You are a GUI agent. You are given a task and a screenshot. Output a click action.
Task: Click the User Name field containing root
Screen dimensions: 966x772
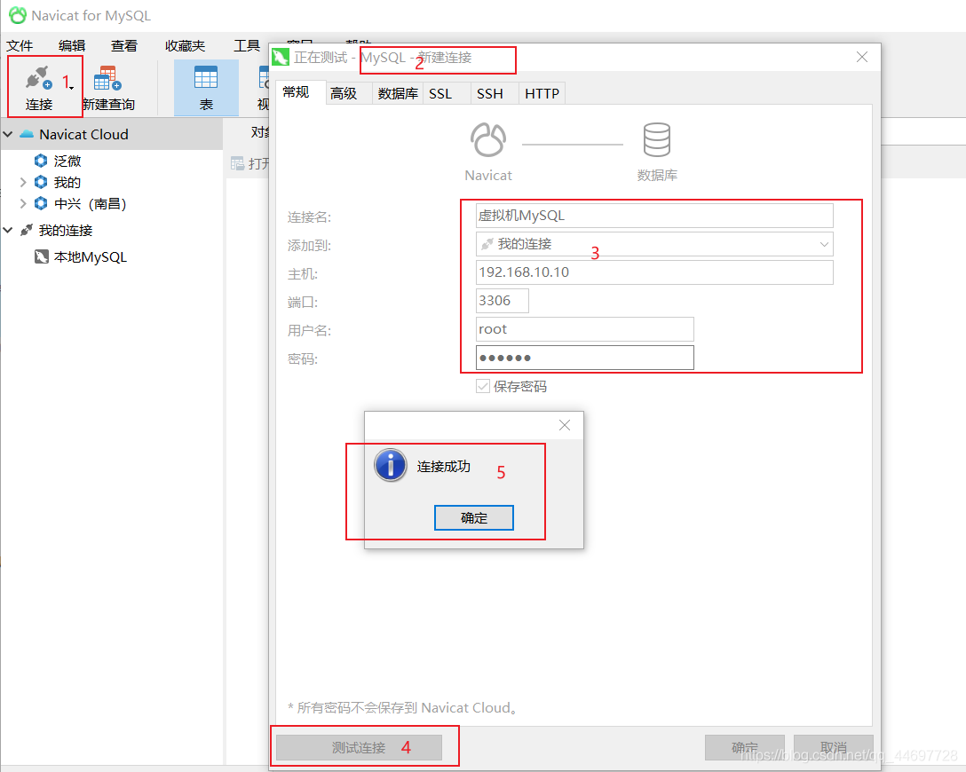click(584, 329)
